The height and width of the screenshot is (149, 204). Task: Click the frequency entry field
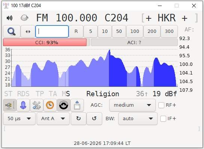point(52,31)
